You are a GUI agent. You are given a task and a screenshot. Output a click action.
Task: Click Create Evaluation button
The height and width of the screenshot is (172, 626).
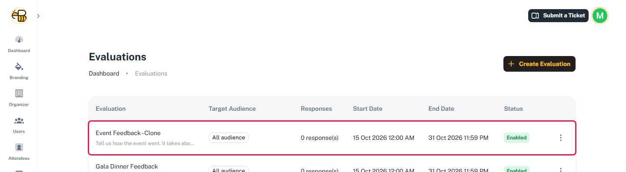pyautogui.click(x=539, y=64)
